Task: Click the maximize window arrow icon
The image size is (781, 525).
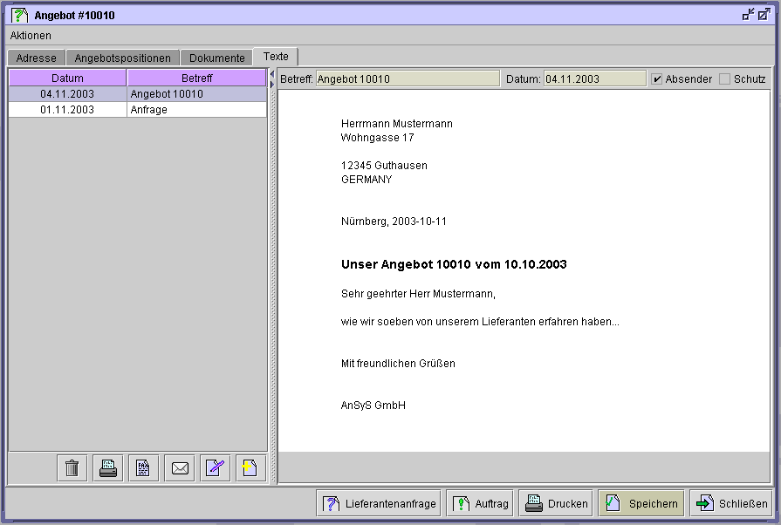Action: 764,14
